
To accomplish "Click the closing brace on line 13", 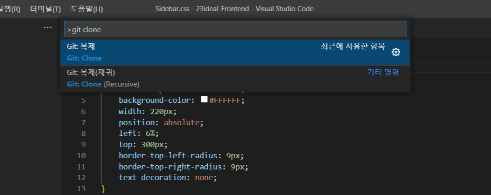I will (x=103, y=189).
